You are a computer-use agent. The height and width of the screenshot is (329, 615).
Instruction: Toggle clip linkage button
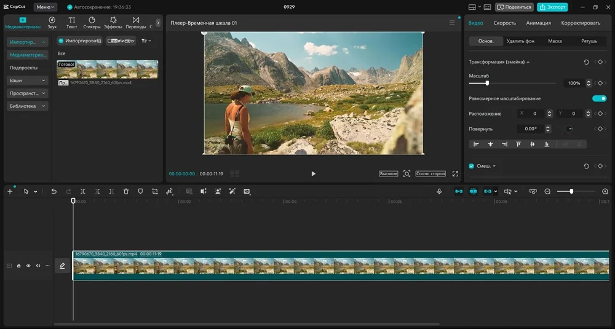coord(488,191)
